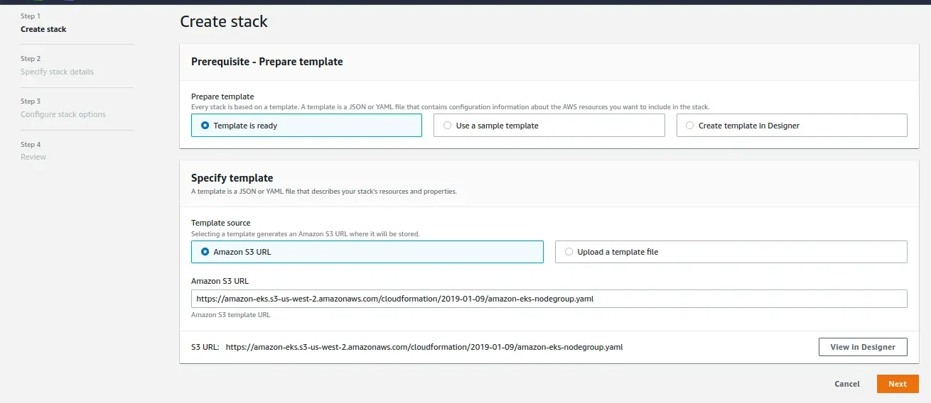Click the "Prerequisite - Prepare template" section header

click(267, 62)
